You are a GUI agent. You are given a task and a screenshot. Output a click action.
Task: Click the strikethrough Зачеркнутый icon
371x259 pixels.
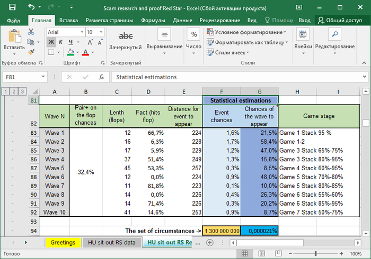pos(126,36)
